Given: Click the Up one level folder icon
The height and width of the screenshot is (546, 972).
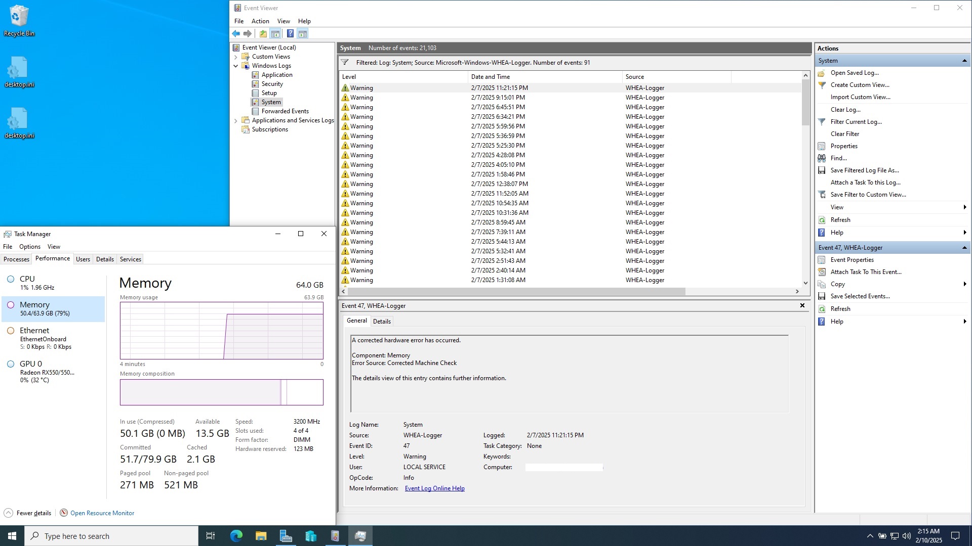Looking at the screenshot, I should [x=263, y=34].
